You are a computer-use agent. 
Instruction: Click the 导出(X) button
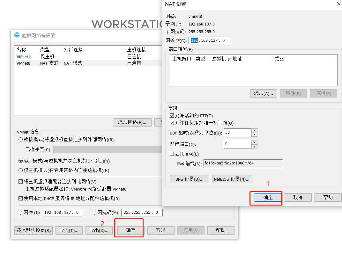99,230
